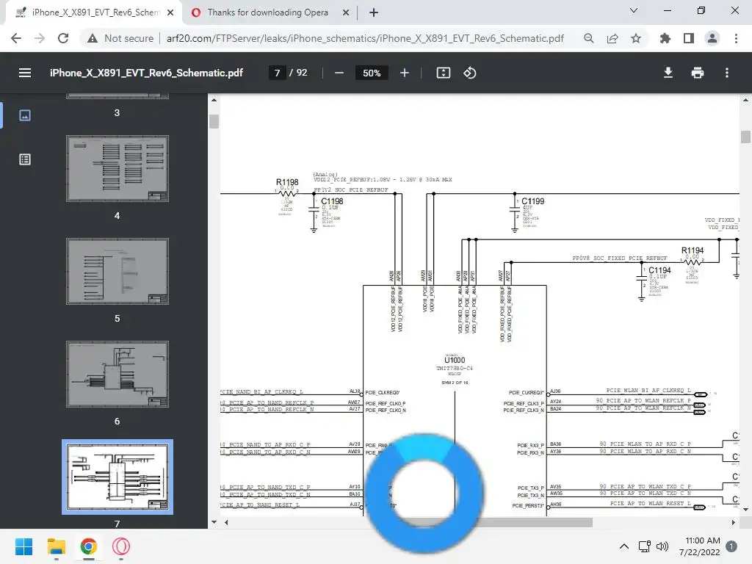Click the R1198 resistor label
Screen dimensions: 752x564
coord(287,182)
